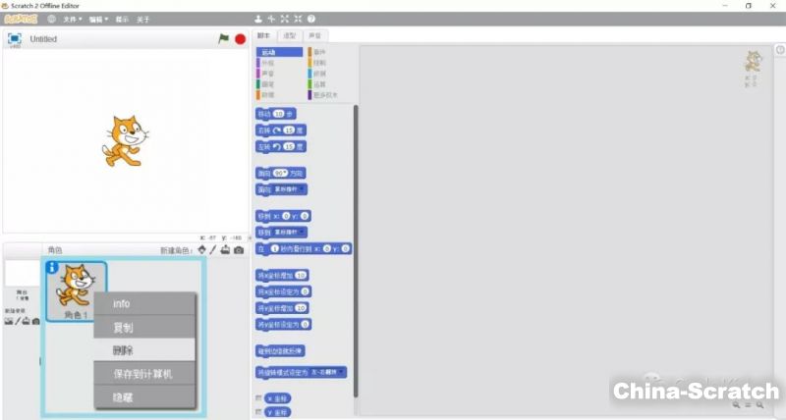Switch to the 造型 tab
This screenshot has height=420, width=786.
tap(289, 35)
